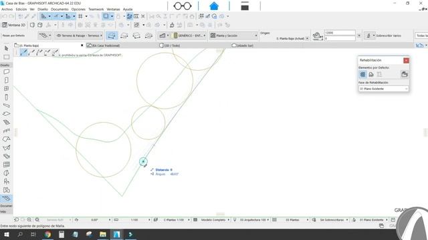This screenshot has height=240, width=428.
Task: Open File Explorer from the taskbar
Action: tap(102, 234)
